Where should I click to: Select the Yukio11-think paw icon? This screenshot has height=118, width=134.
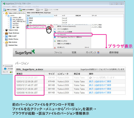pos(6,30)
